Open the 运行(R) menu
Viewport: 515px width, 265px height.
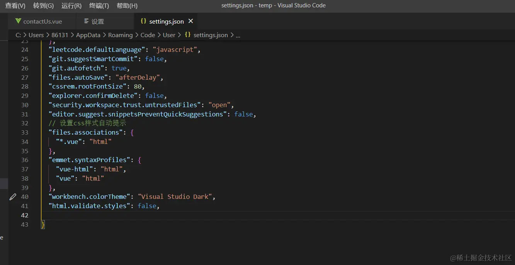pos(71,5)
